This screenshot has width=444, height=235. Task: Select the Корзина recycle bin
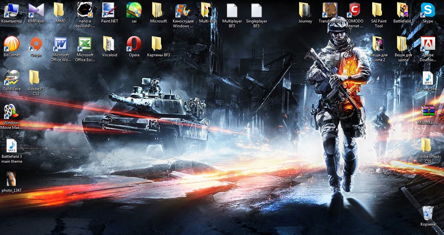428,213
